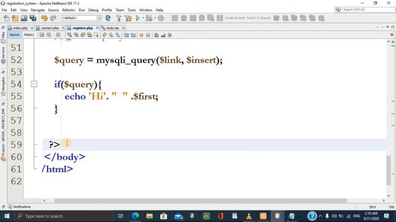This screenshot has height=222, width=396.
Task: Switch to the style.css tab
Action: [x=113, y=28]
